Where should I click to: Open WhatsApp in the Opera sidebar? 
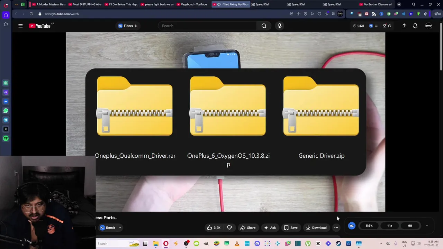(x=6, y=111)
